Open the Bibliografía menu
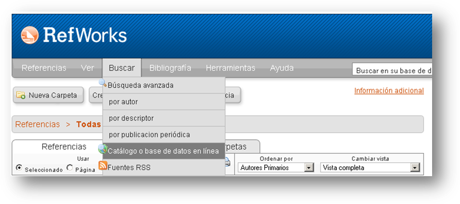460x204 pixels. 170,68
